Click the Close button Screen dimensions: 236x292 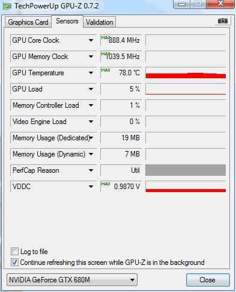click(208, 280)
